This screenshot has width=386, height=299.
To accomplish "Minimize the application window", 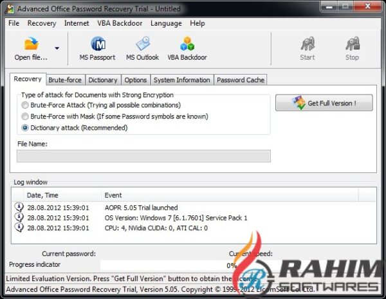I will pyautogui.click(x=329, y=7).
